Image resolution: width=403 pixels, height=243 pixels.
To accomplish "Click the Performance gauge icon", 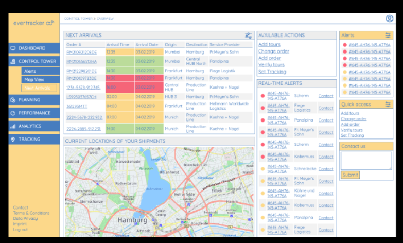I will coord(13,113).
